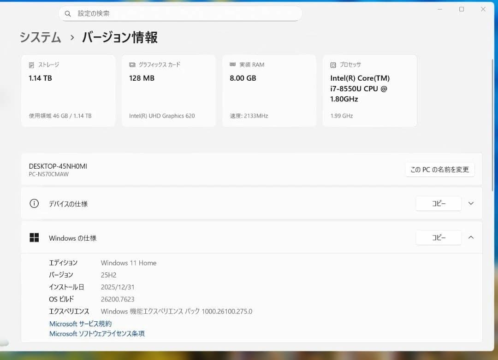Click the プロセッサ chip icon

[x=333, y=65]
